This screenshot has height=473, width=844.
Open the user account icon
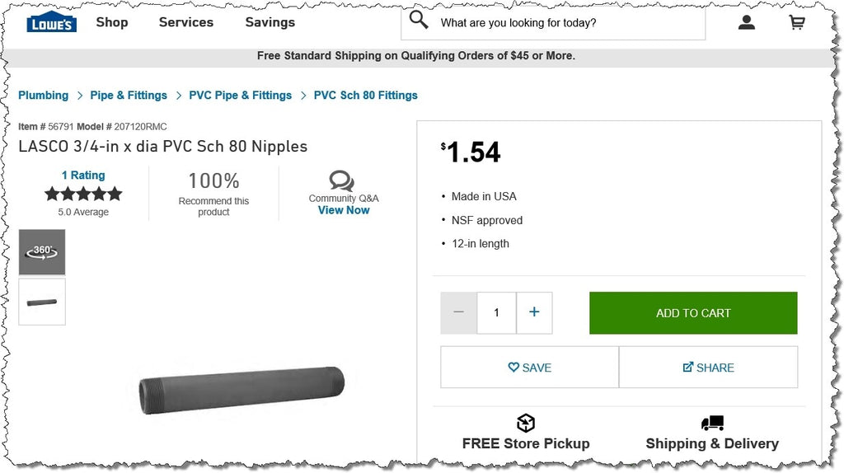(747, 22)
